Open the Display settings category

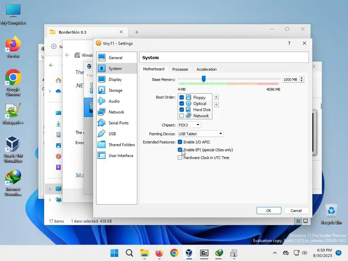pyautogui.click(x=117, y=80)
